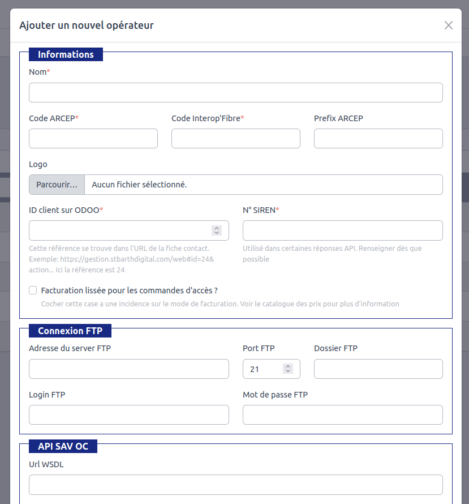Viewport: 469px width, 504px height.
Task: Decrement Port FTP value with down arrow
Action: 288,371
